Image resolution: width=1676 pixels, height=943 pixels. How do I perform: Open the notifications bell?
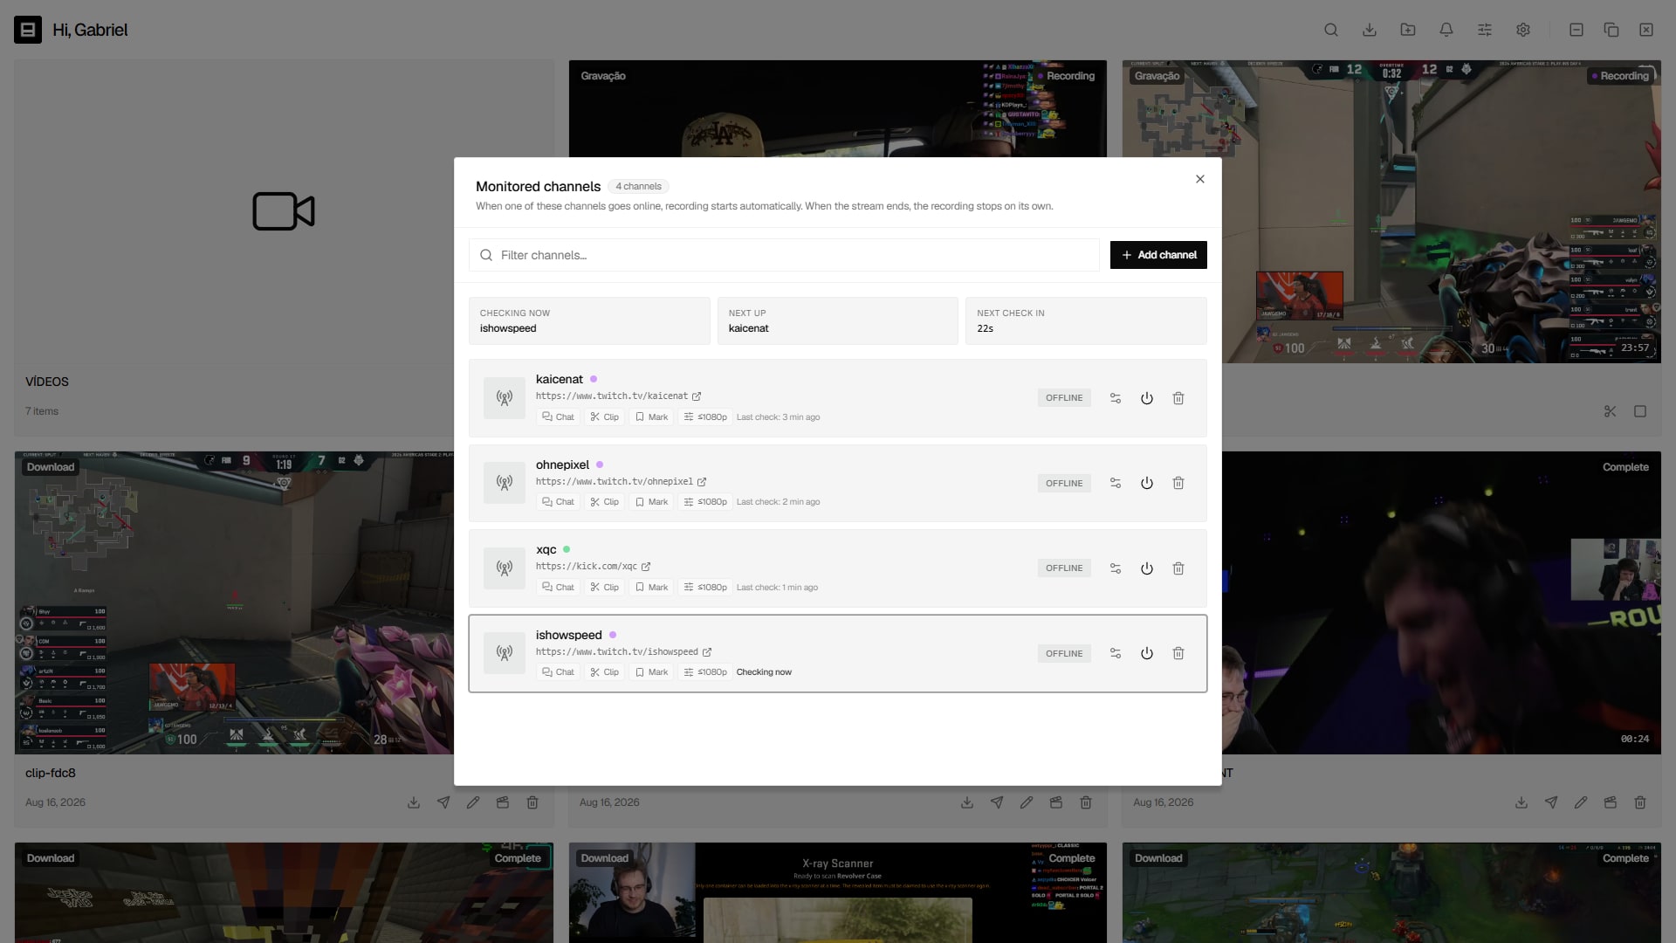click(1446, 30)
